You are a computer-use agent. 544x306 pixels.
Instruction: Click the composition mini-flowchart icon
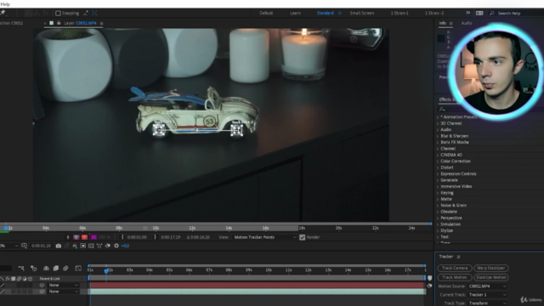click(21, 269)
